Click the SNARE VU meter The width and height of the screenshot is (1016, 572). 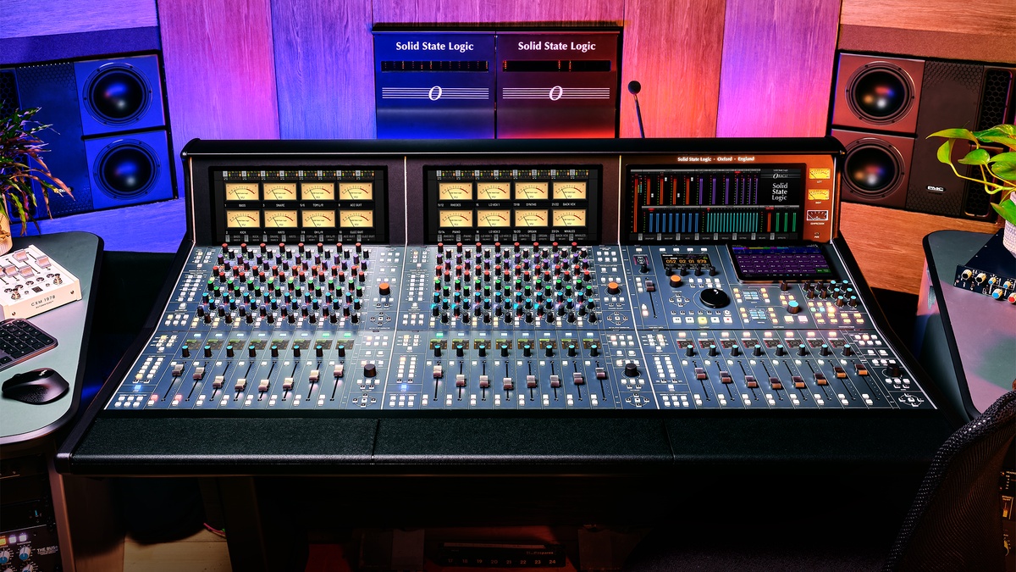279,192
